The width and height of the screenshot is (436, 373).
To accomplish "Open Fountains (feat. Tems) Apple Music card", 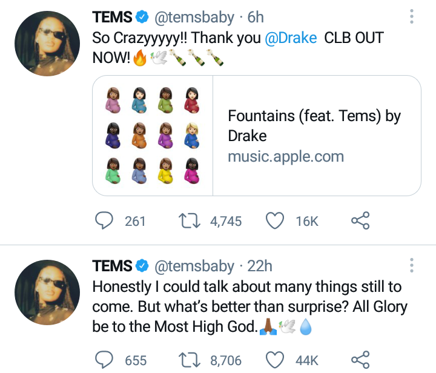I will tap(314, 126).
